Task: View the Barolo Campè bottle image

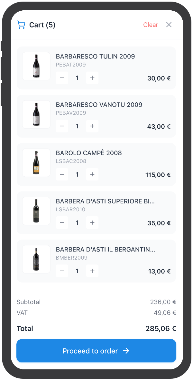Action: point(36,163)
